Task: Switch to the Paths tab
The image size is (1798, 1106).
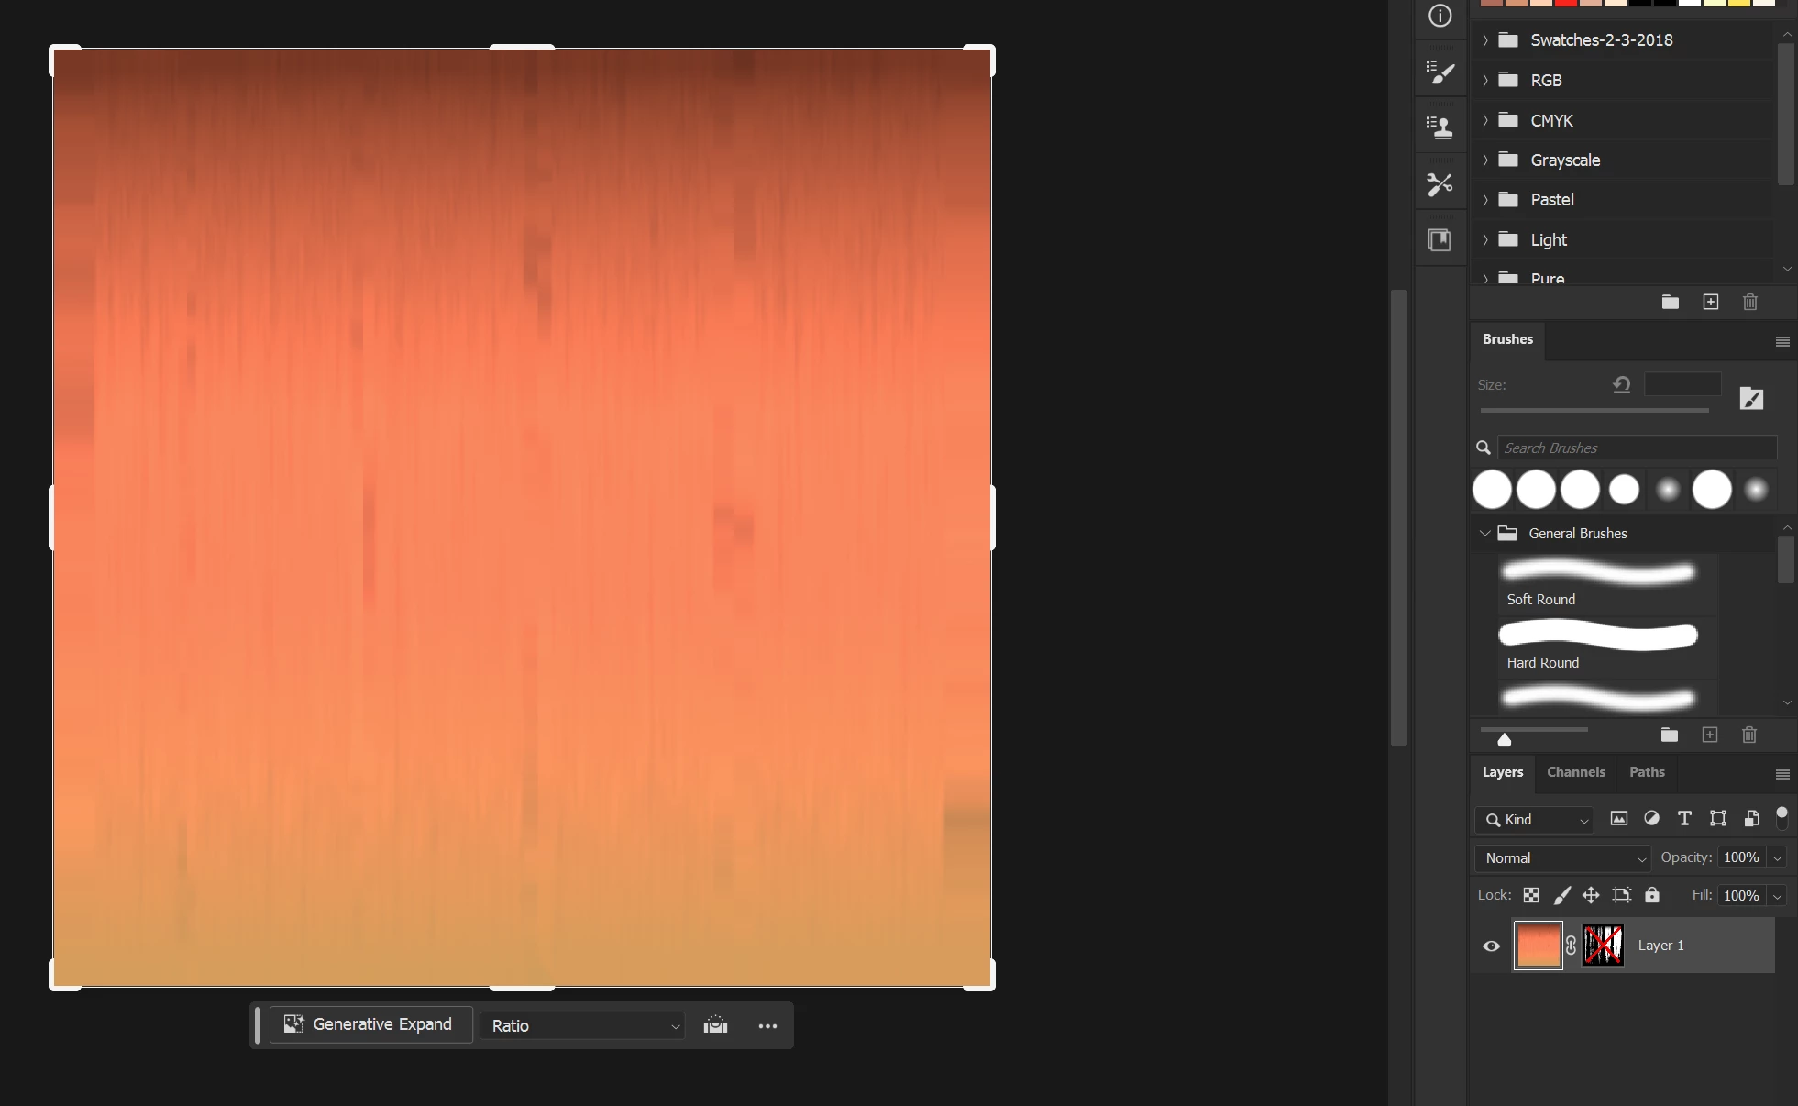Action: point(1647,772)
